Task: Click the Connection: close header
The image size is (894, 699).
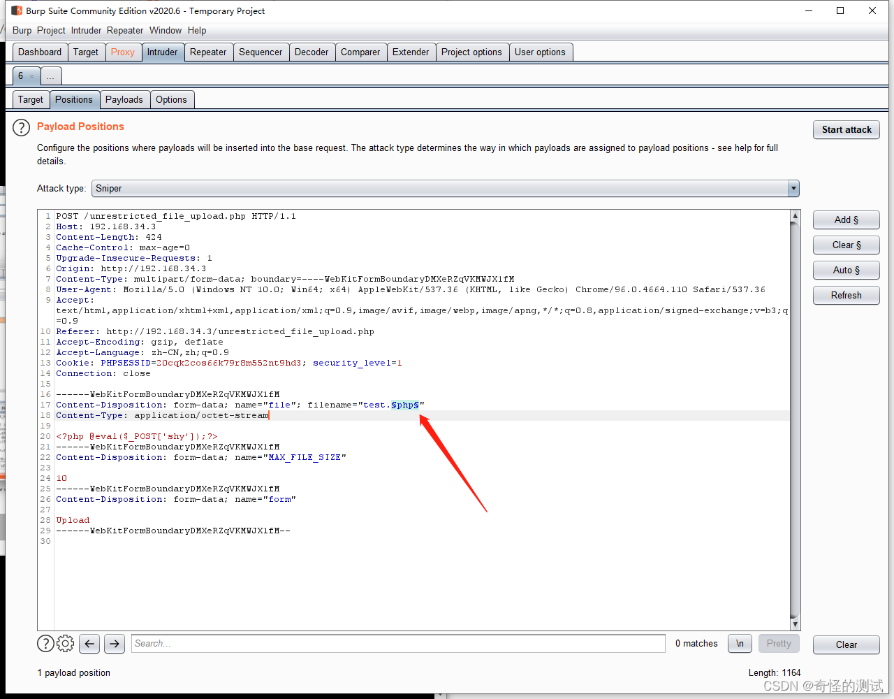Action: click(x=103, y=374)
